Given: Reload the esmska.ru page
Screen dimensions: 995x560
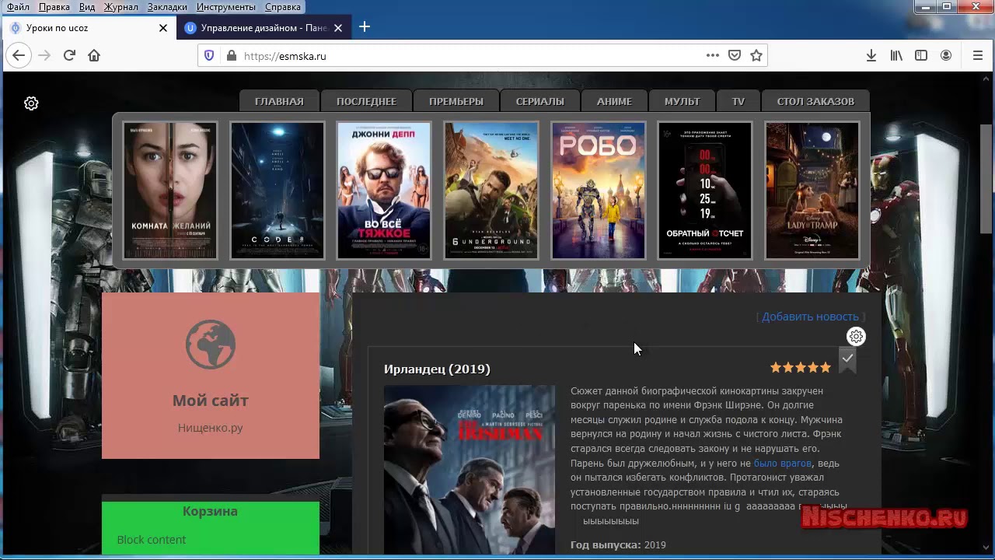Looking at the screenshot, I should (x=69, y=55).
